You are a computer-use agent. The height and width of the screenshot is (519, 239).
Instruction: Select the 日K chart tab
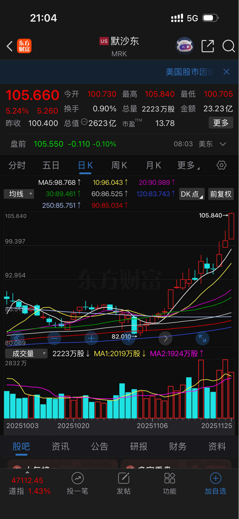(85, 165)
